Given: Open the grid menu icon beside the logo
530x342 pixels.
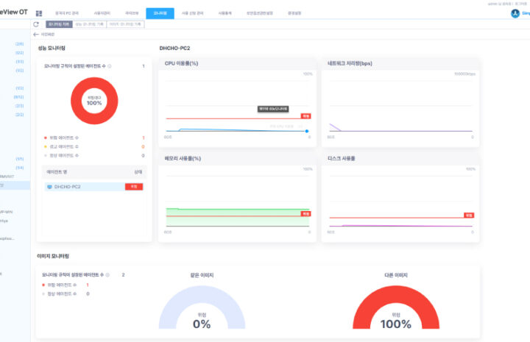Looking at the screenshot, I should tap(39, 13).
